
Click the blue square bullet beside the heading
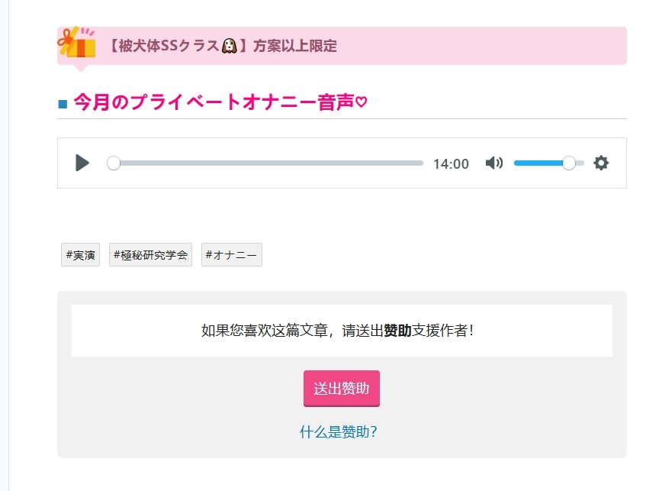63,104
